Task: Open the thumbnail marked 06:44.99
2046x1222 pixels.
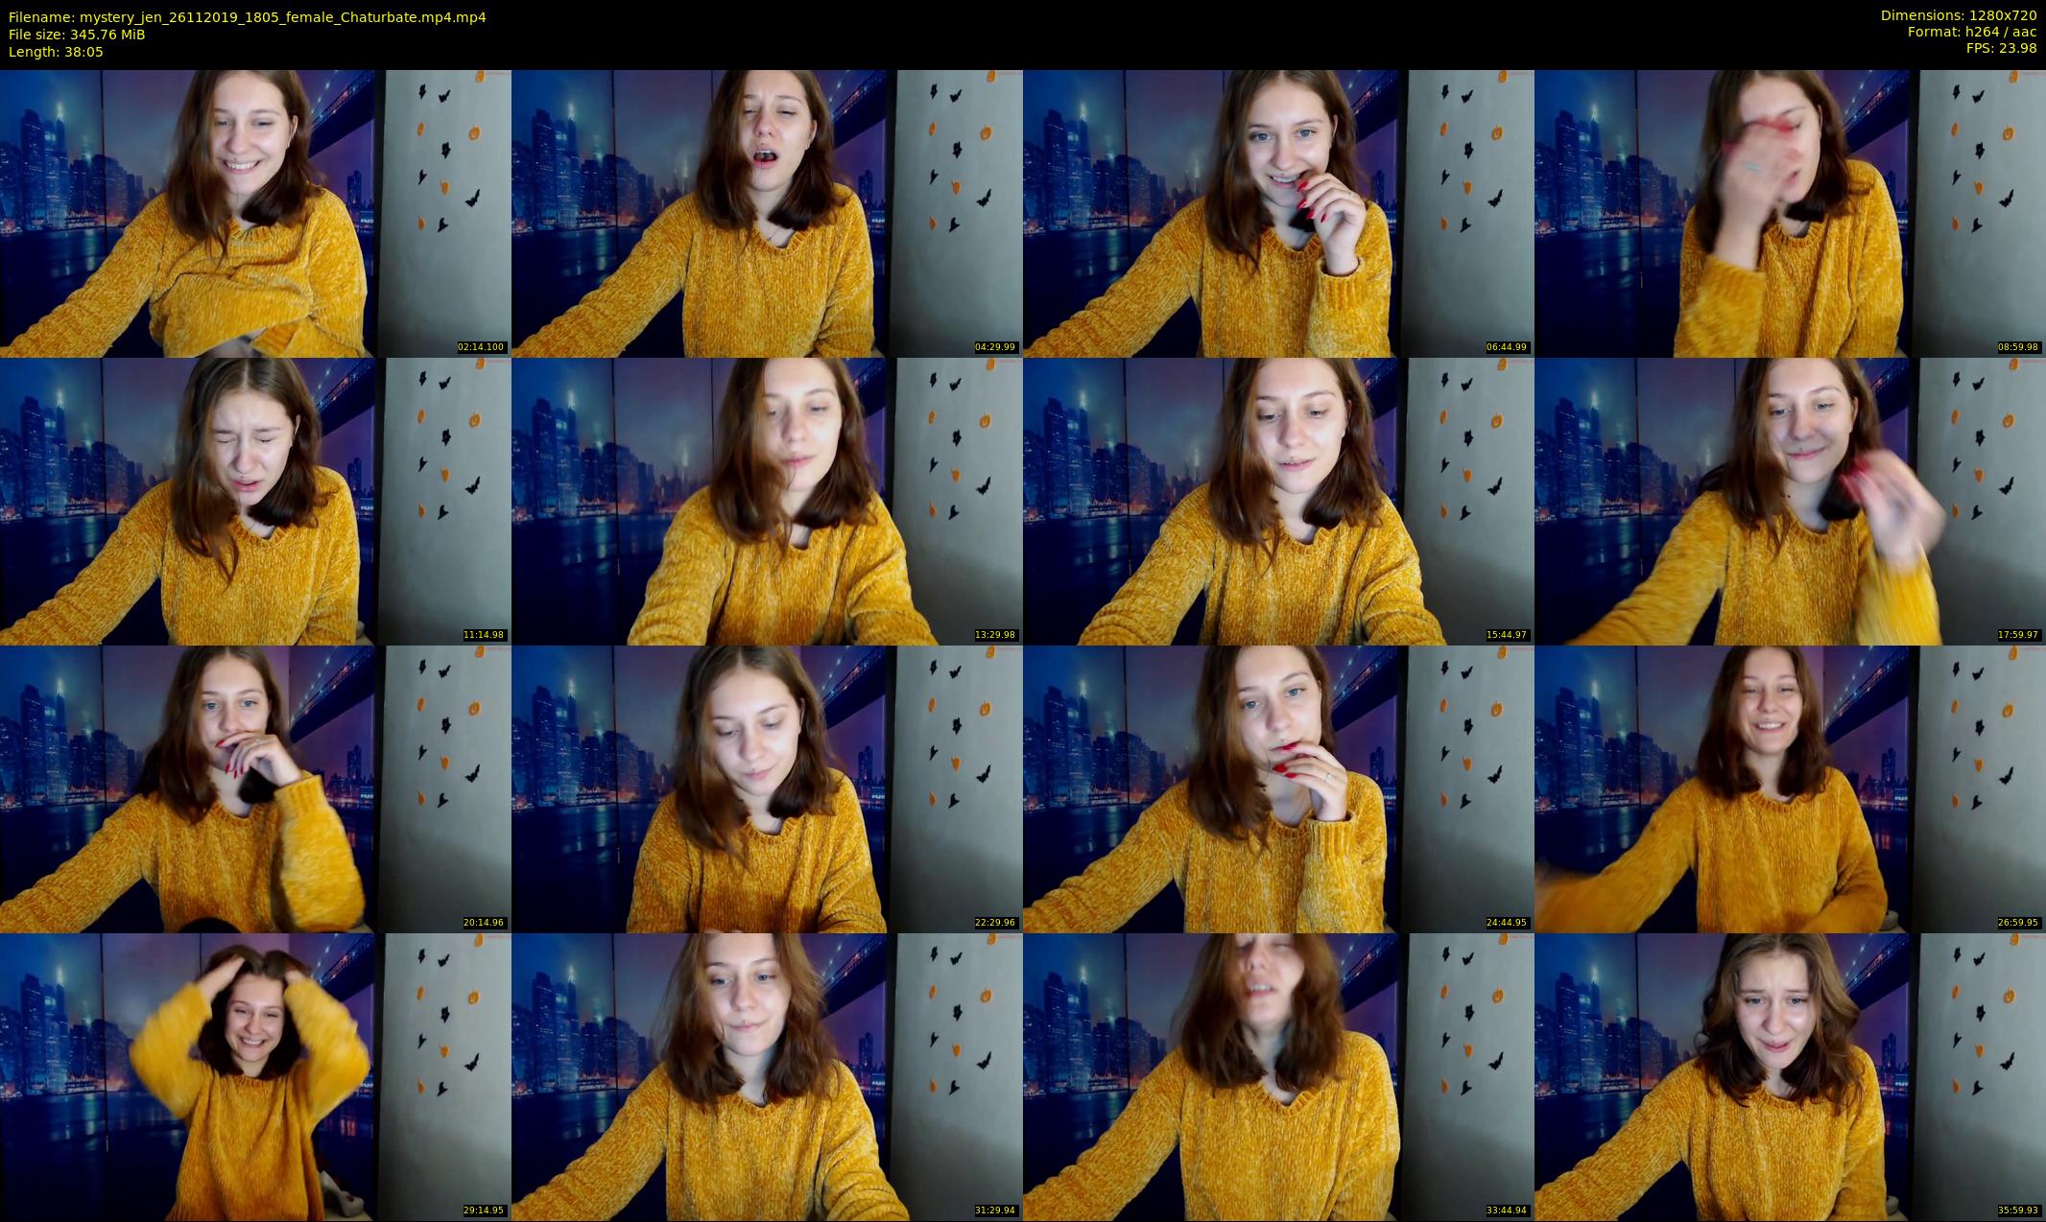Action: coord(1278,213)
